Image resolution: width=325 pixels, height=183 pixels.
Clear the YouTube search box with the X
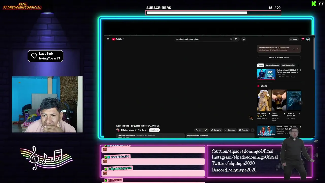click(231, 39)
